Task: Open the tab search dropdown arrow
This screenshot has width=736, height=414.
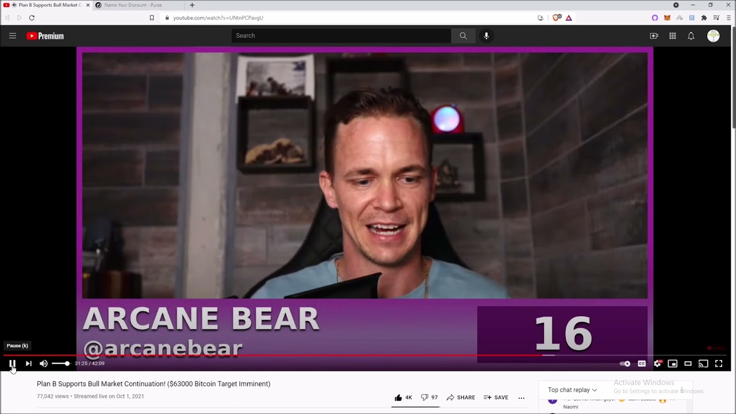Action: point(676,5)
